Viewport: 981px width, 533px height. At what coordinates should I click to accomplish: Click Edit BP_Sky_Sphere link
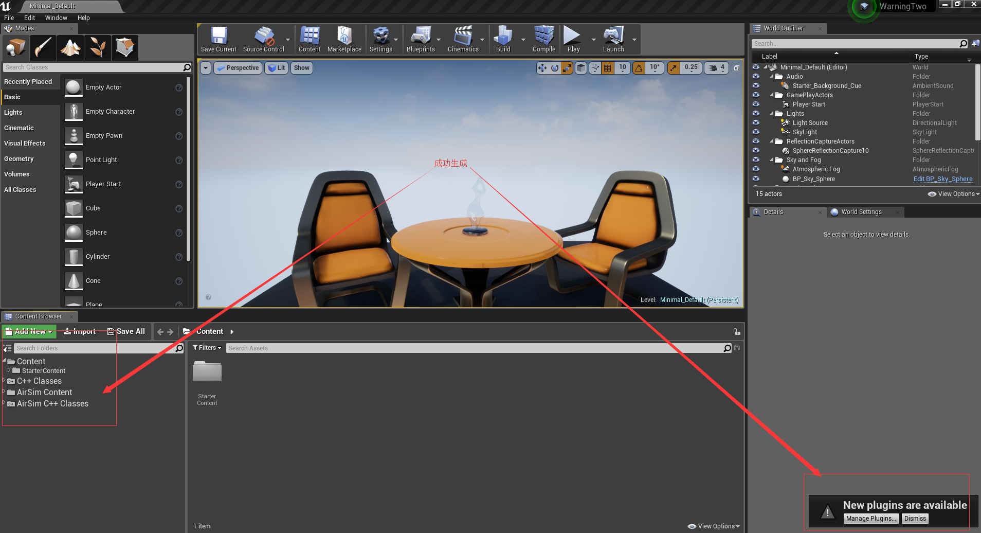(x=943, y=179)
